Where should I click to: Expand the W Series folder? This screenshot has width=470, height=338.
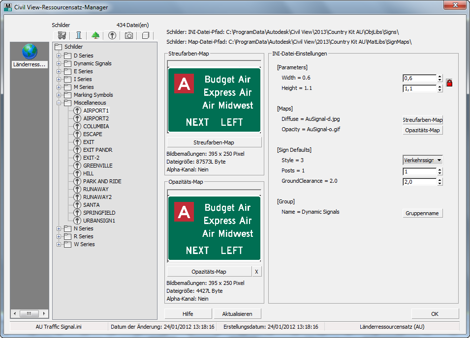[x=59, y=244]
